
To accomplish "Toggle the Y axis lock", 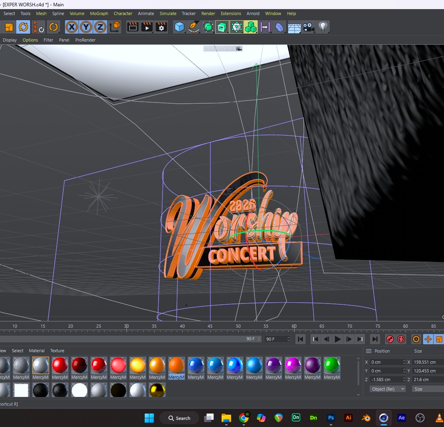I will [x=86, y=27].
